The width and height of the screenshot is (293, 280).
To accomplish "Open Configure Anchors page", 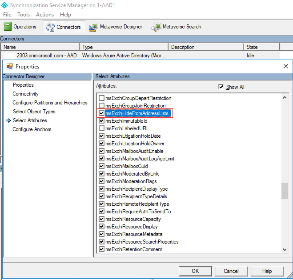I will (x=32, y=129).
